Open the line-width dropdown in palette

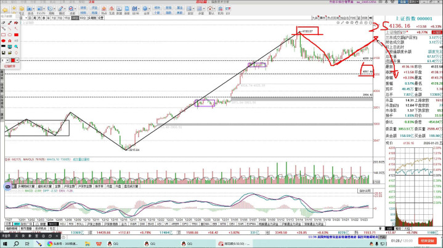7,60
